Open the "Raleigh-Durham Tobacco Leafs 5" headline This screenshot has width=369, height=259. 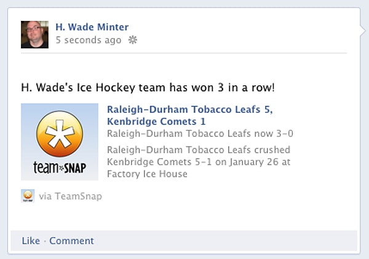click(x=189, y=109)
